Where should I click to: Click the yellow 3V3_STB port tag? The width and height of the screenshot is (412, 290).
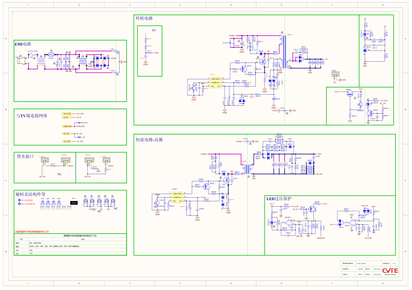tap(67, 114)
